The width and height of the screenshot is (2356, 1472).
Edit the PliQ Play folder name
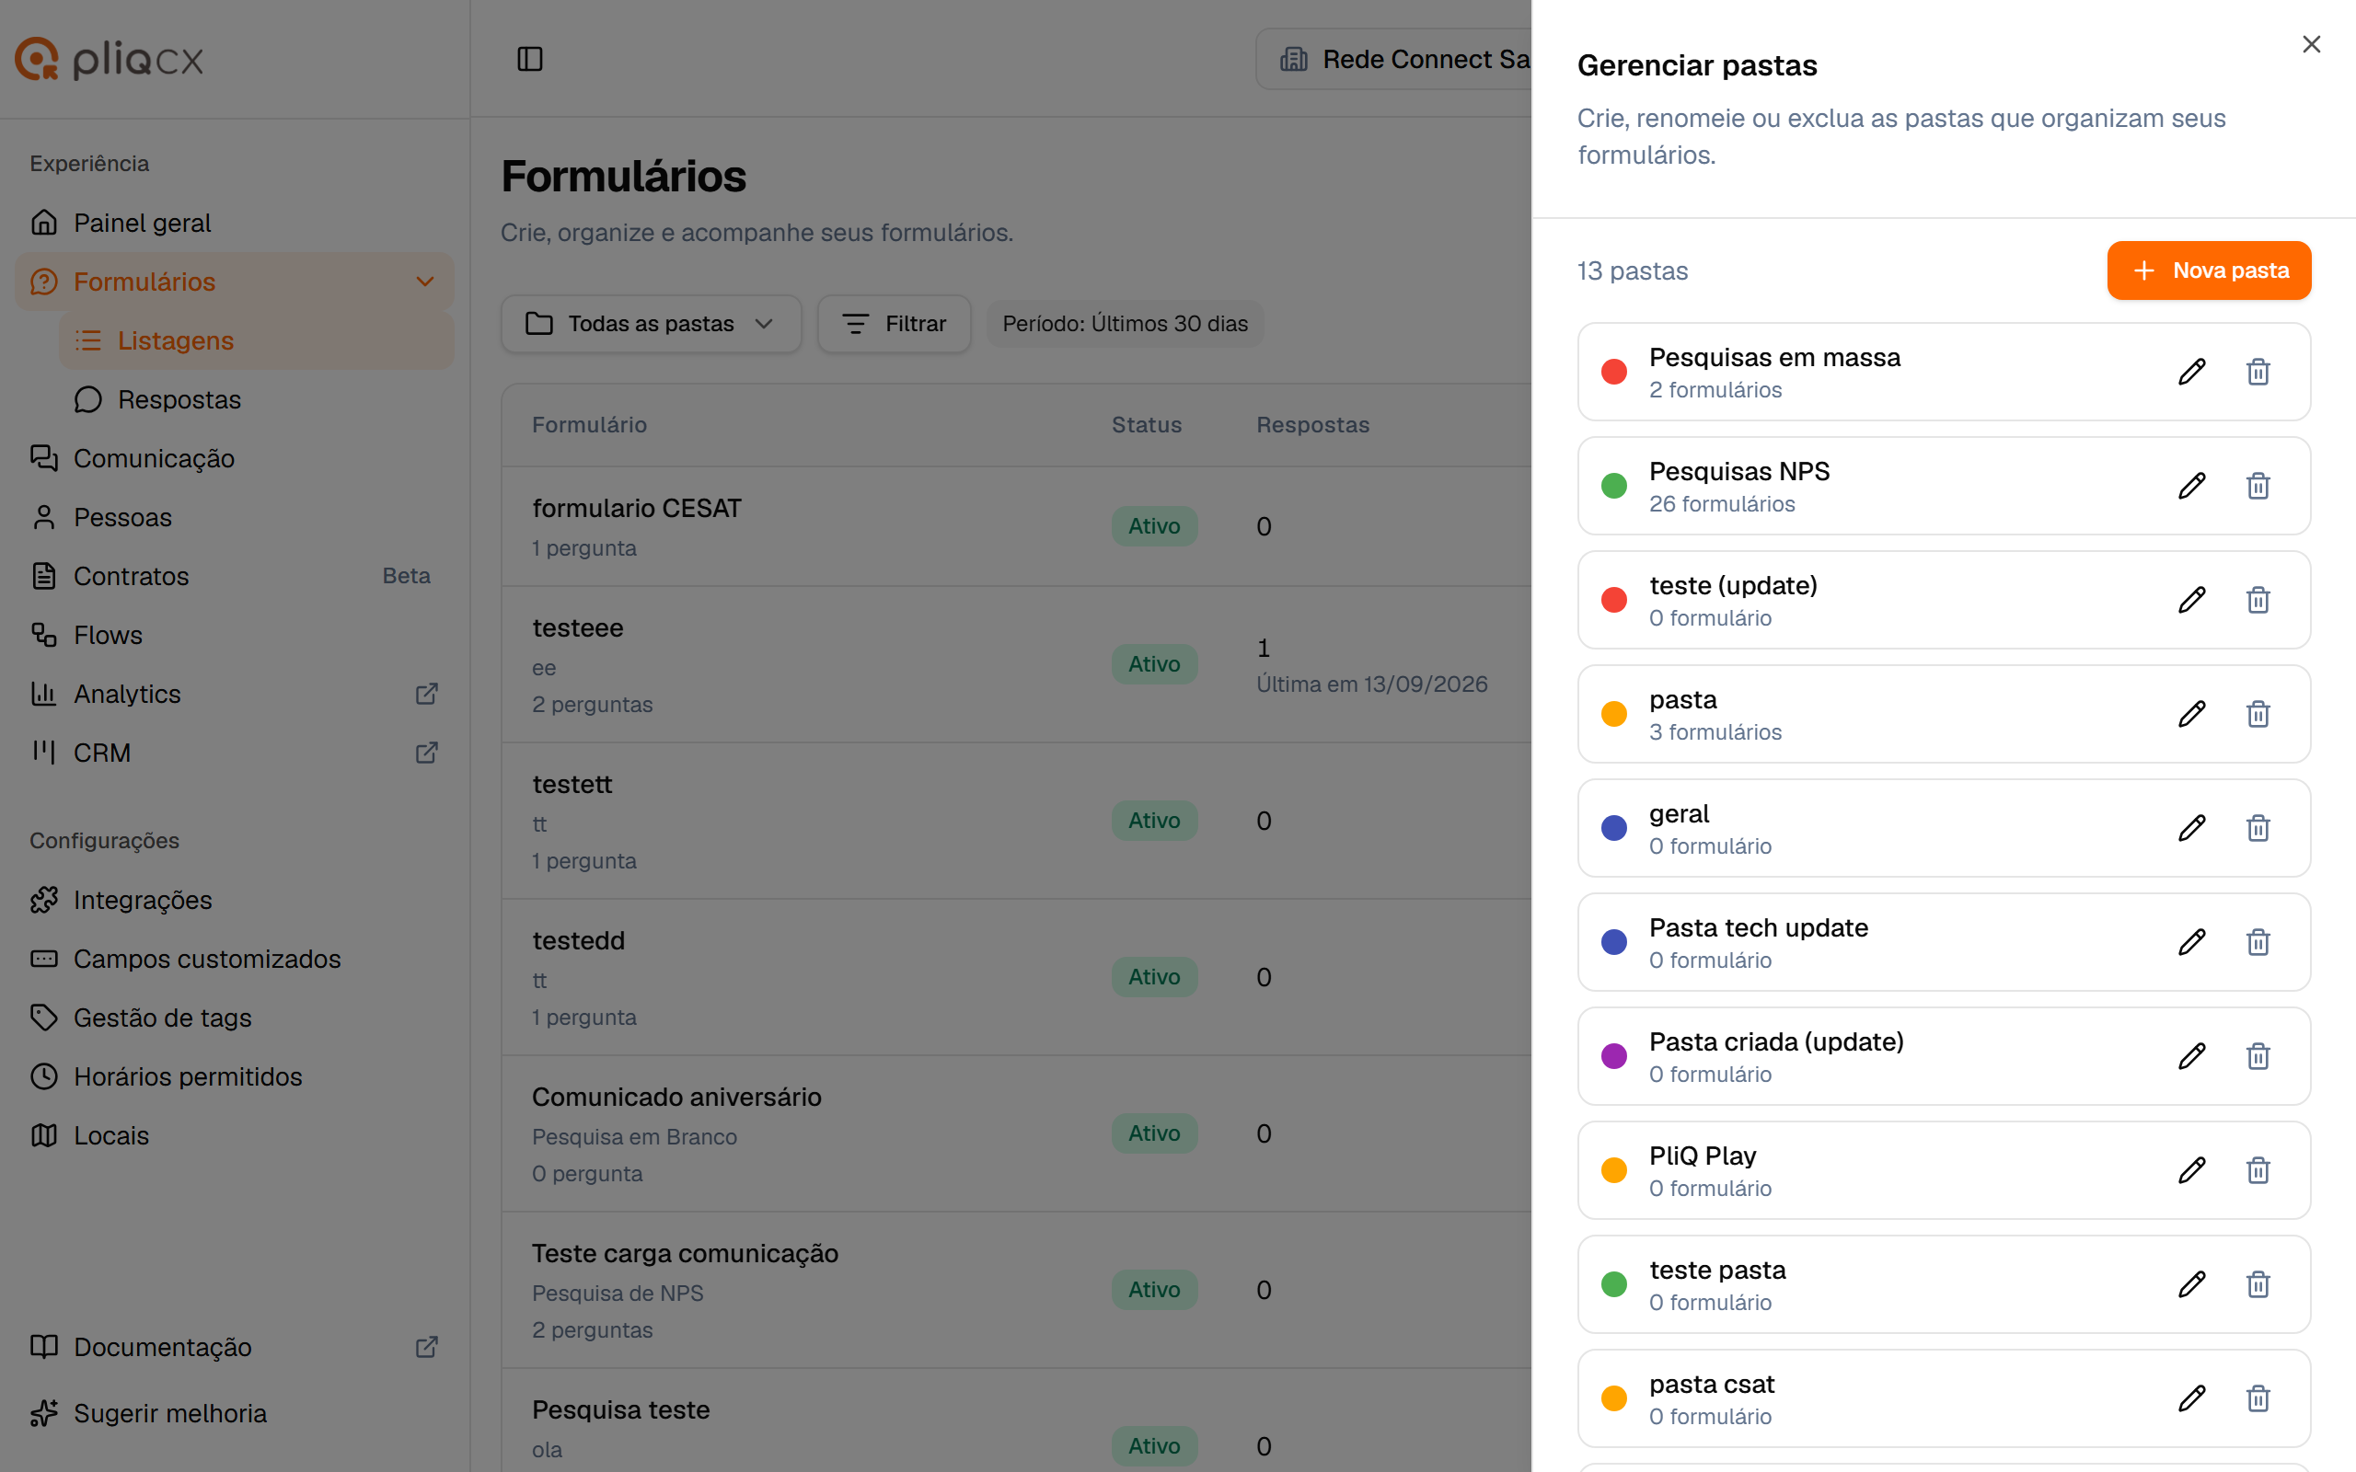point(2191,1170)
